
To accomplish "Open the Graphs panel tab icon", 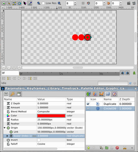I will pyautogui.click(x=101, y=94).
